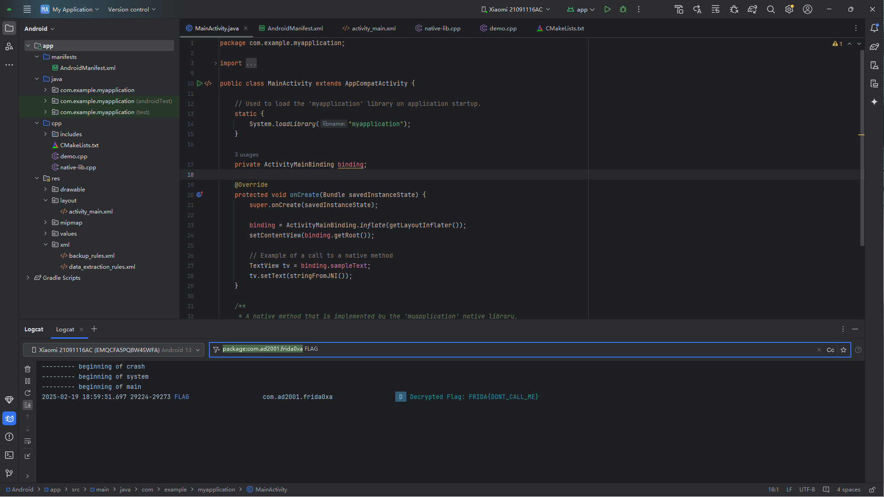The height and width of the screenshot is (497, 884).
Task: Expand the Gradle Scripts node
Action: coord(28,278)
